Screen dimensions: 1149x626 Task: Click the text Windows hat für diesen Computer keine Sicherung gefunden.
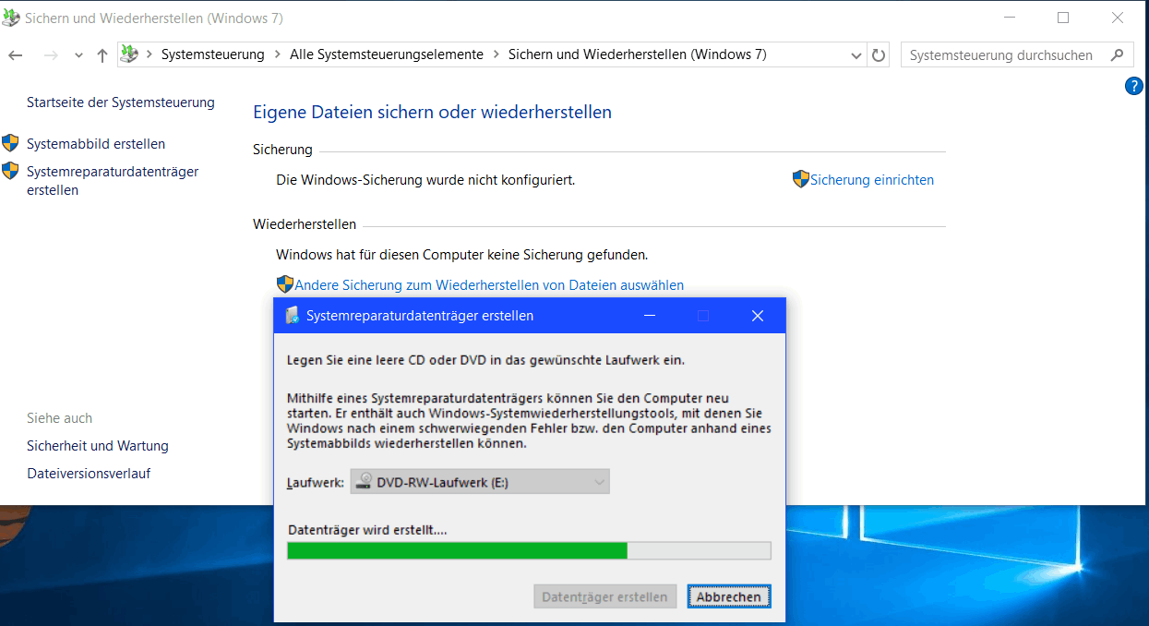point(462,254)
